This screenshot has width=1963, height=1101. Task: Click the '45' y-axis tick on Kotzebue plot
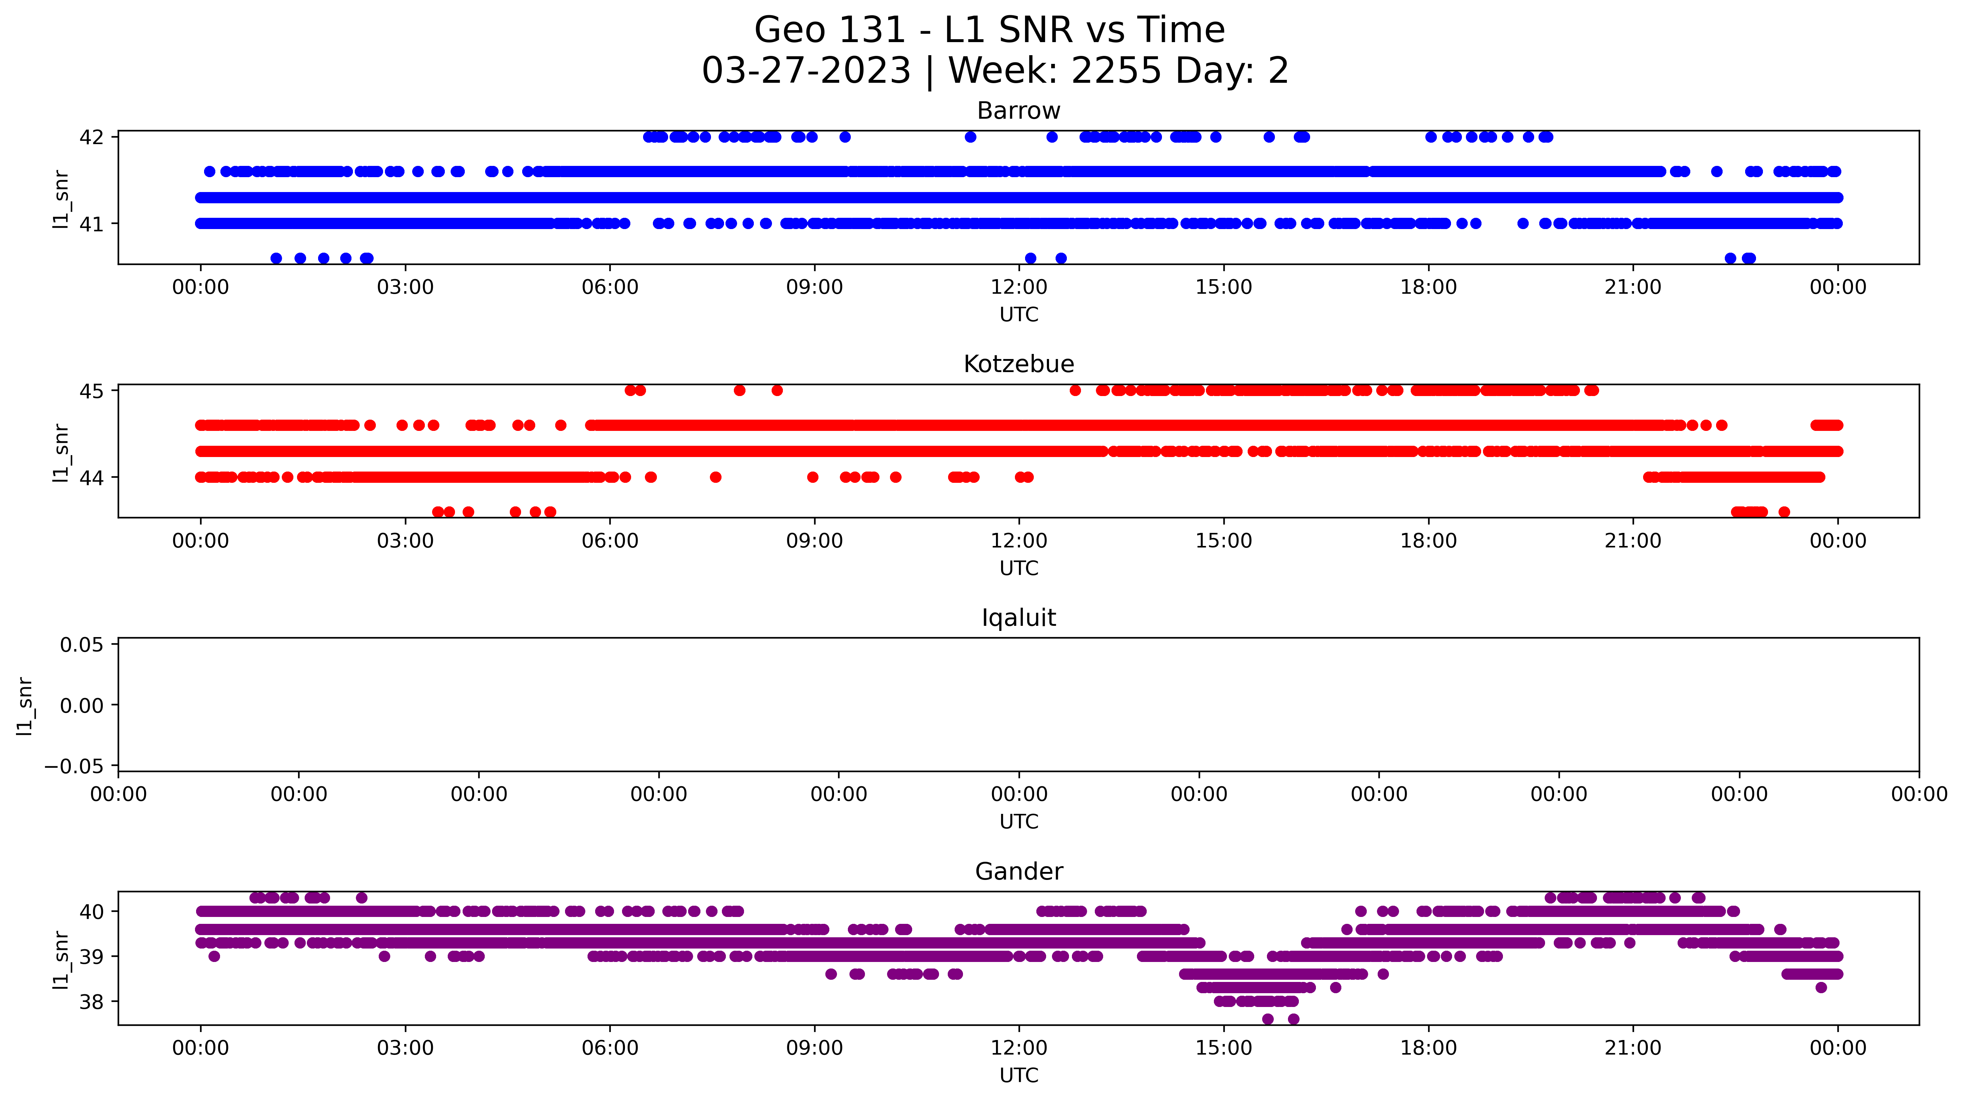tap(92, 391)
